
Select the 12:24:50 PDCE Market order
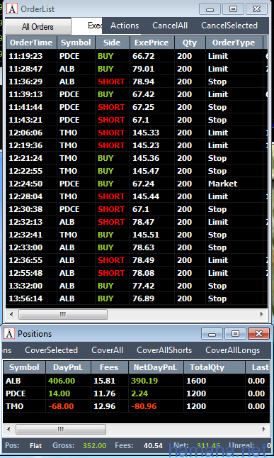(137, 184)
